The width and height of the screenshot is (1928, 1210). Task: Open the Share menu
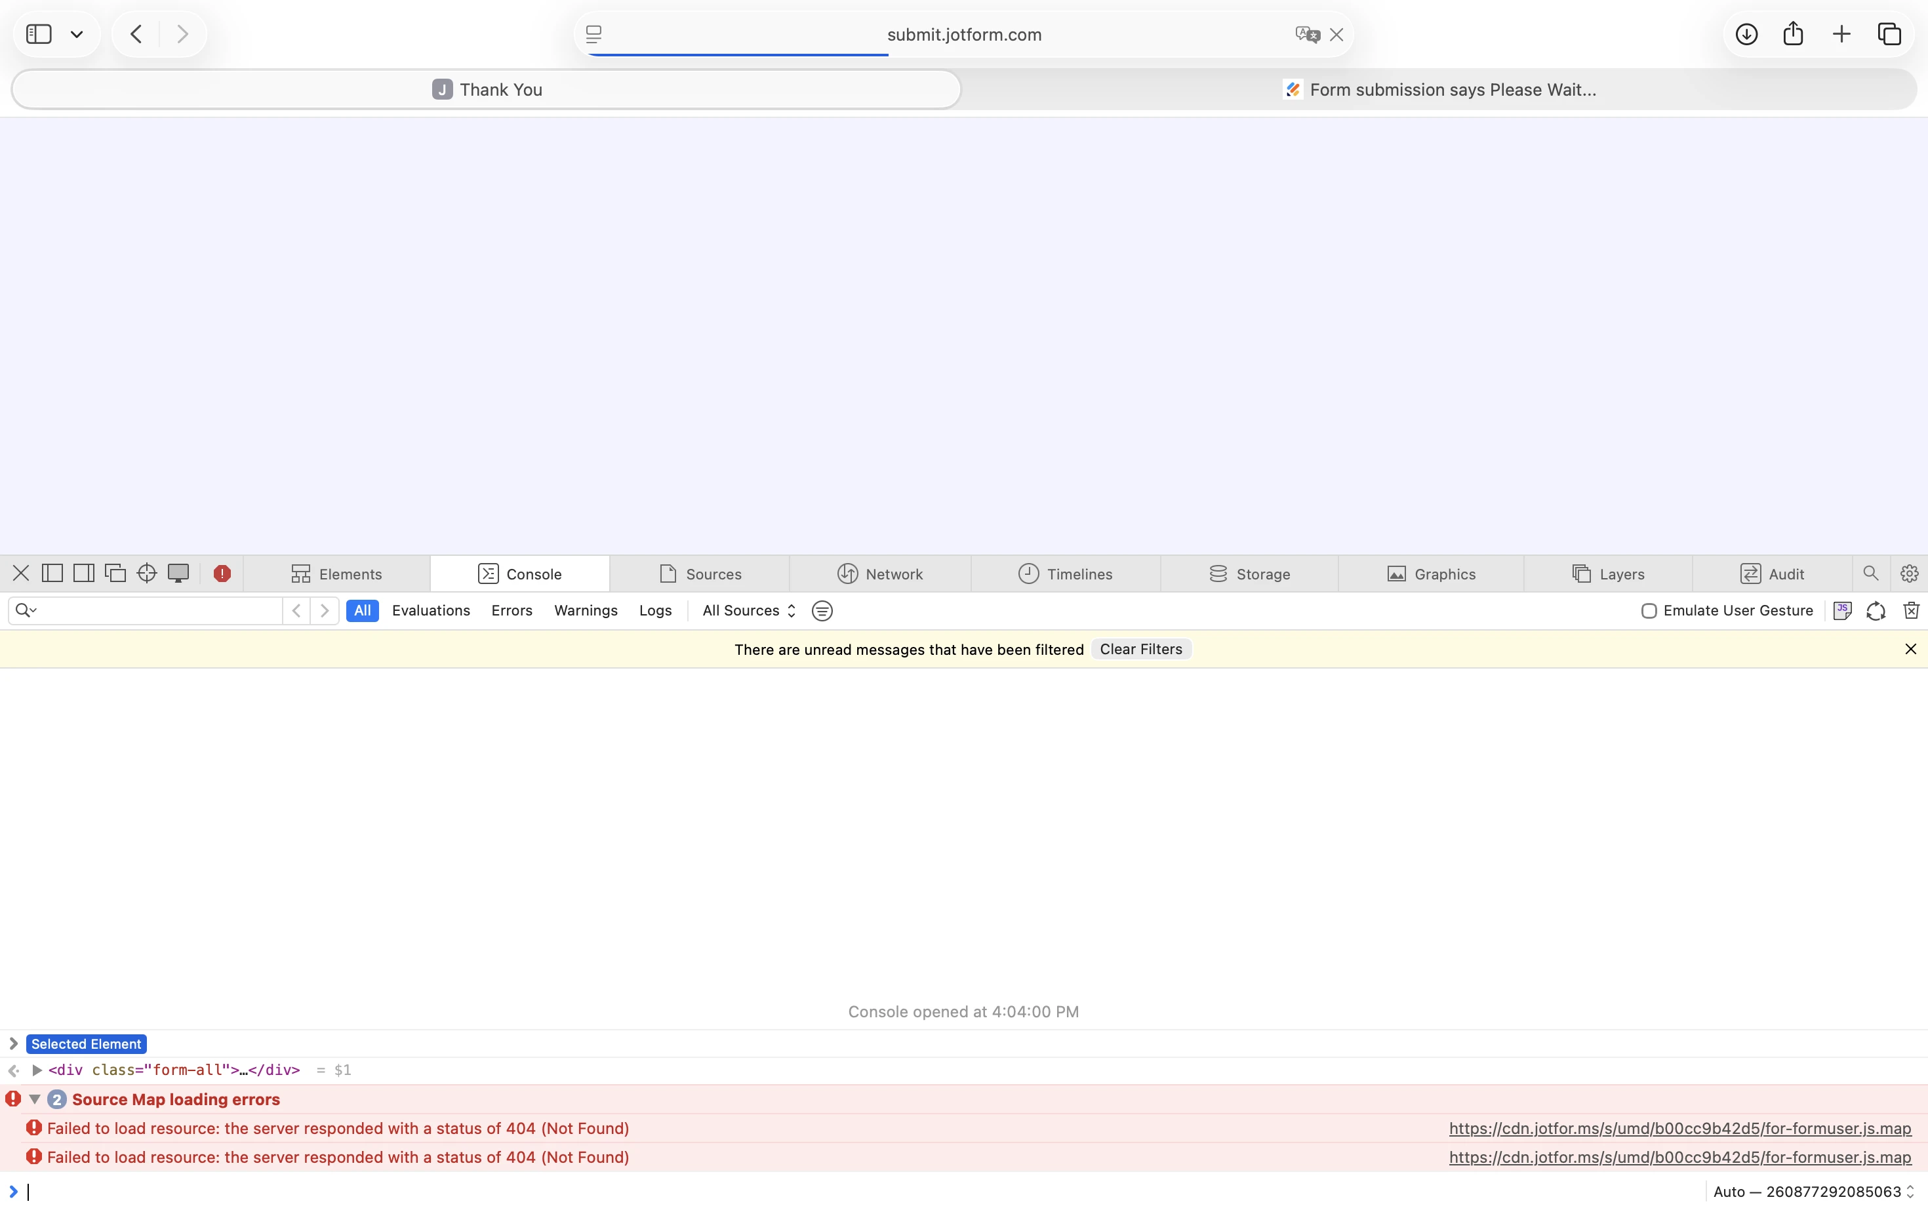(1794, 33)
